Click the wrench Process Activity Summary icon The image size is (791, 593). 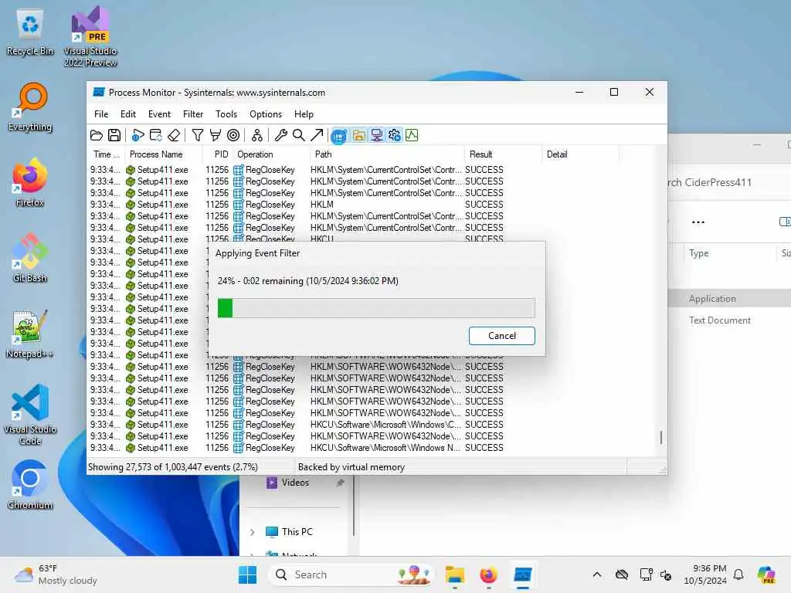[281, 135]
